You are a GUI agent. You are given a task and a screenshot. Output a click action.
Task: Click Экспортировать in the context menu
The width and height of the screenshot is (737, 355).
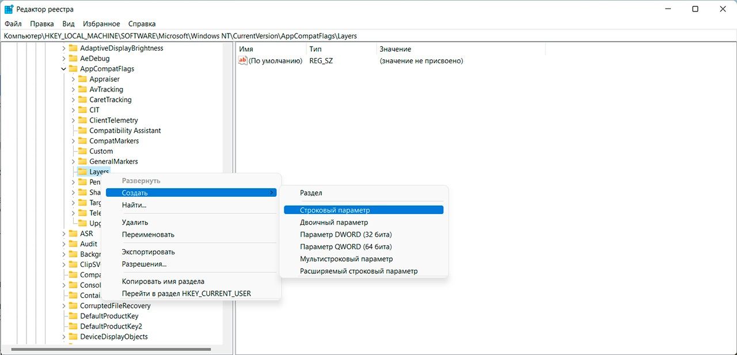[148, 252]
